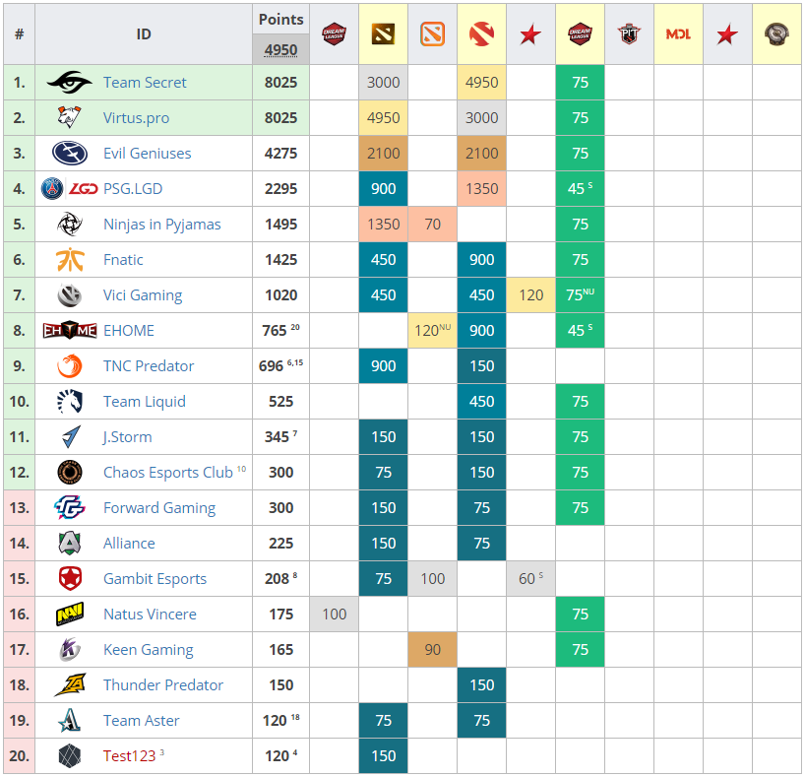This screenshot has width=805, height=777.
Task: Click the orange outlined Dota 2 header icon
Action: pos(432,33)
